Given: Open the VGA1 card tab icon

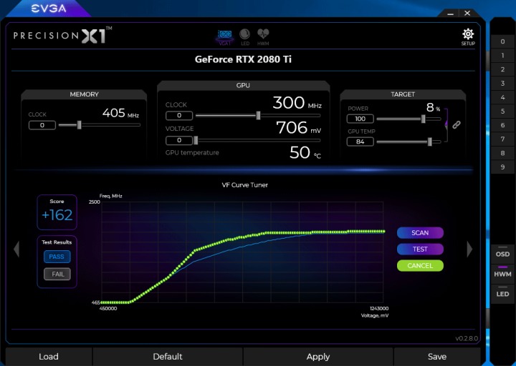Looking at the screenshot, I should tap(225, 37).
